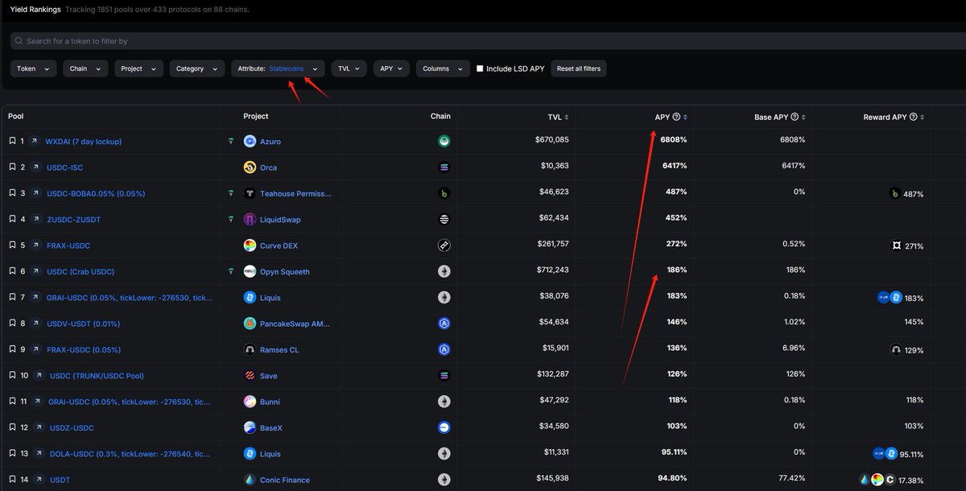Open the arrow link icon for USDC-ISC pool
The height and width of the screenshot is (491, 966).
coord(35,167)
